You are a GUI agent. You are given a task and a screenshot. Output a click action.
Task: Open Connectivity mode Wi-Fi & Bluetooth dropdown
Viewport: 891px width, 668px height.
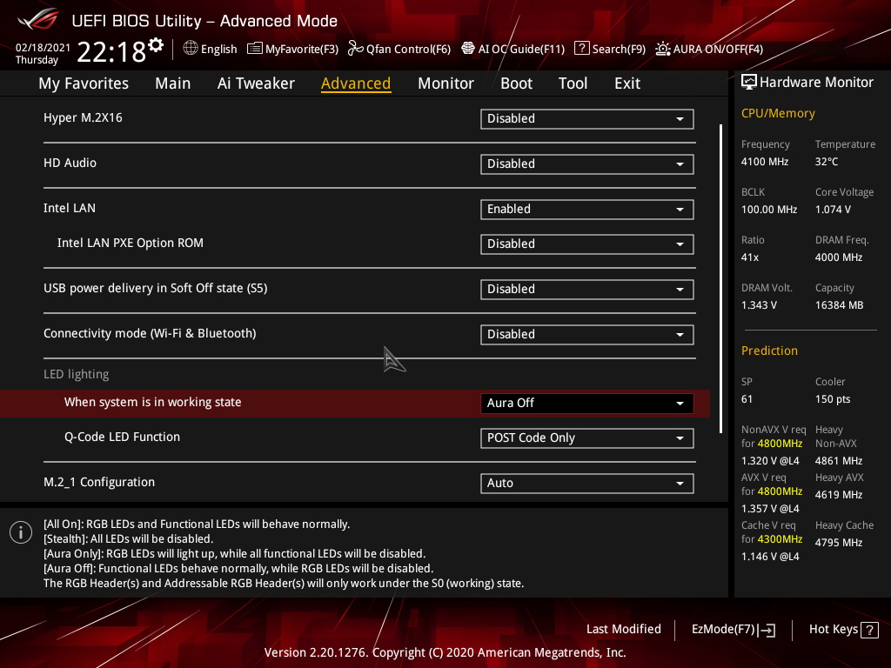pos(586,335)
